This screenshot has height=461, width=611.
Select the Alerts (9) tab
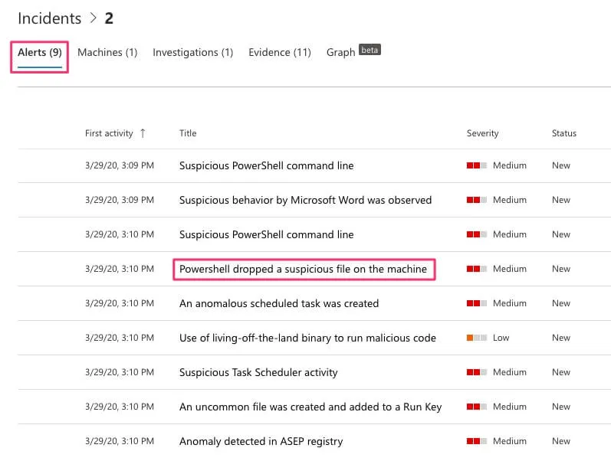pyautogui.click(x=40, y=53)
